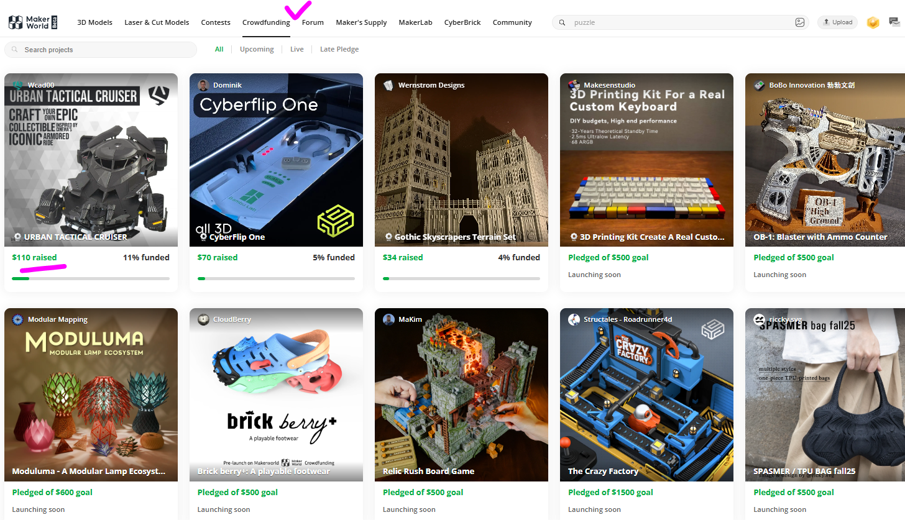Open the SPASMER TPU bag image

(x=825, y=395)
